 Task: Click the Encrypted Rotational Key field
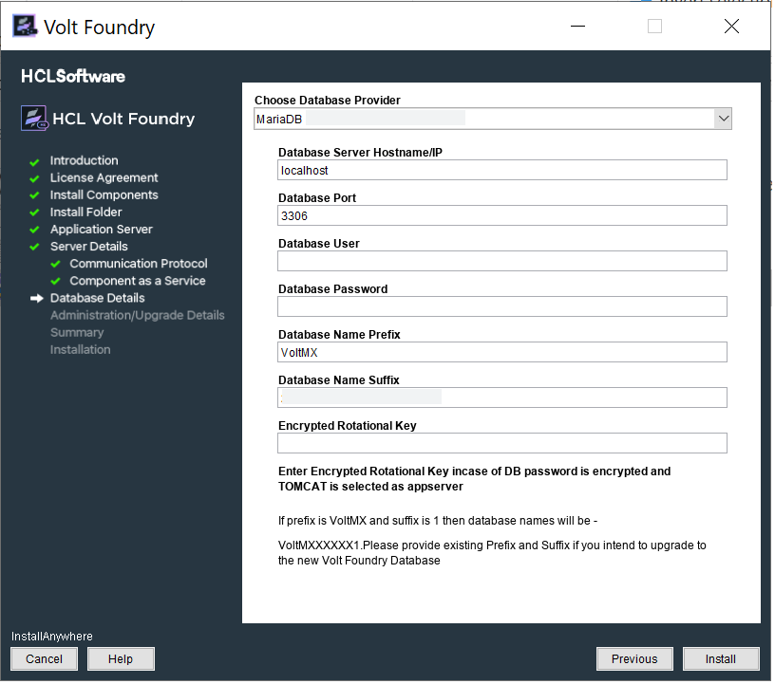(x=502, y=443)
